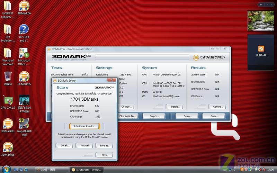Image resolution: width=277 pixels, height=173 pixels.
Task: Click the sidebar next-page arrow at the top
Action: pyautogui.click(x=272, y=4)
